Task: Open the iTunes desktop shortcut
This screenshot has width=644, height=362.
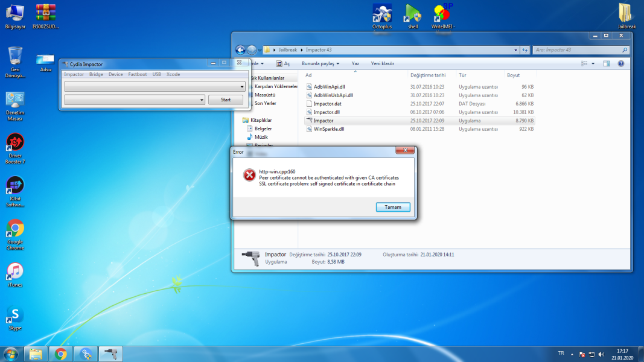Action: [15, 274]
